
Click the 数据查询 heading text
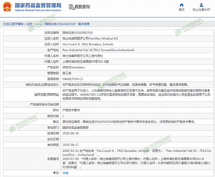click(82, 7)
